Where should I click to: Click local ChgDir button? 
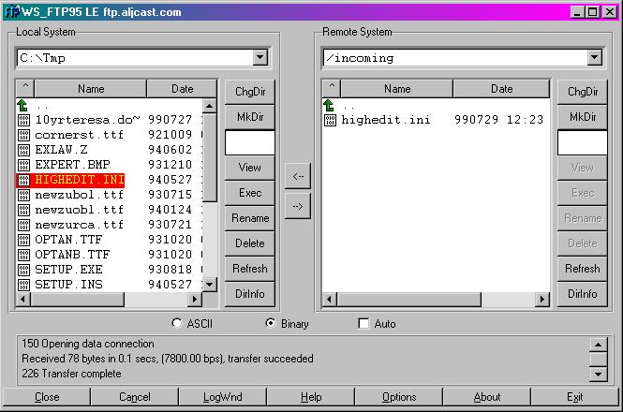pyautogui.click(x=250, y=92)
